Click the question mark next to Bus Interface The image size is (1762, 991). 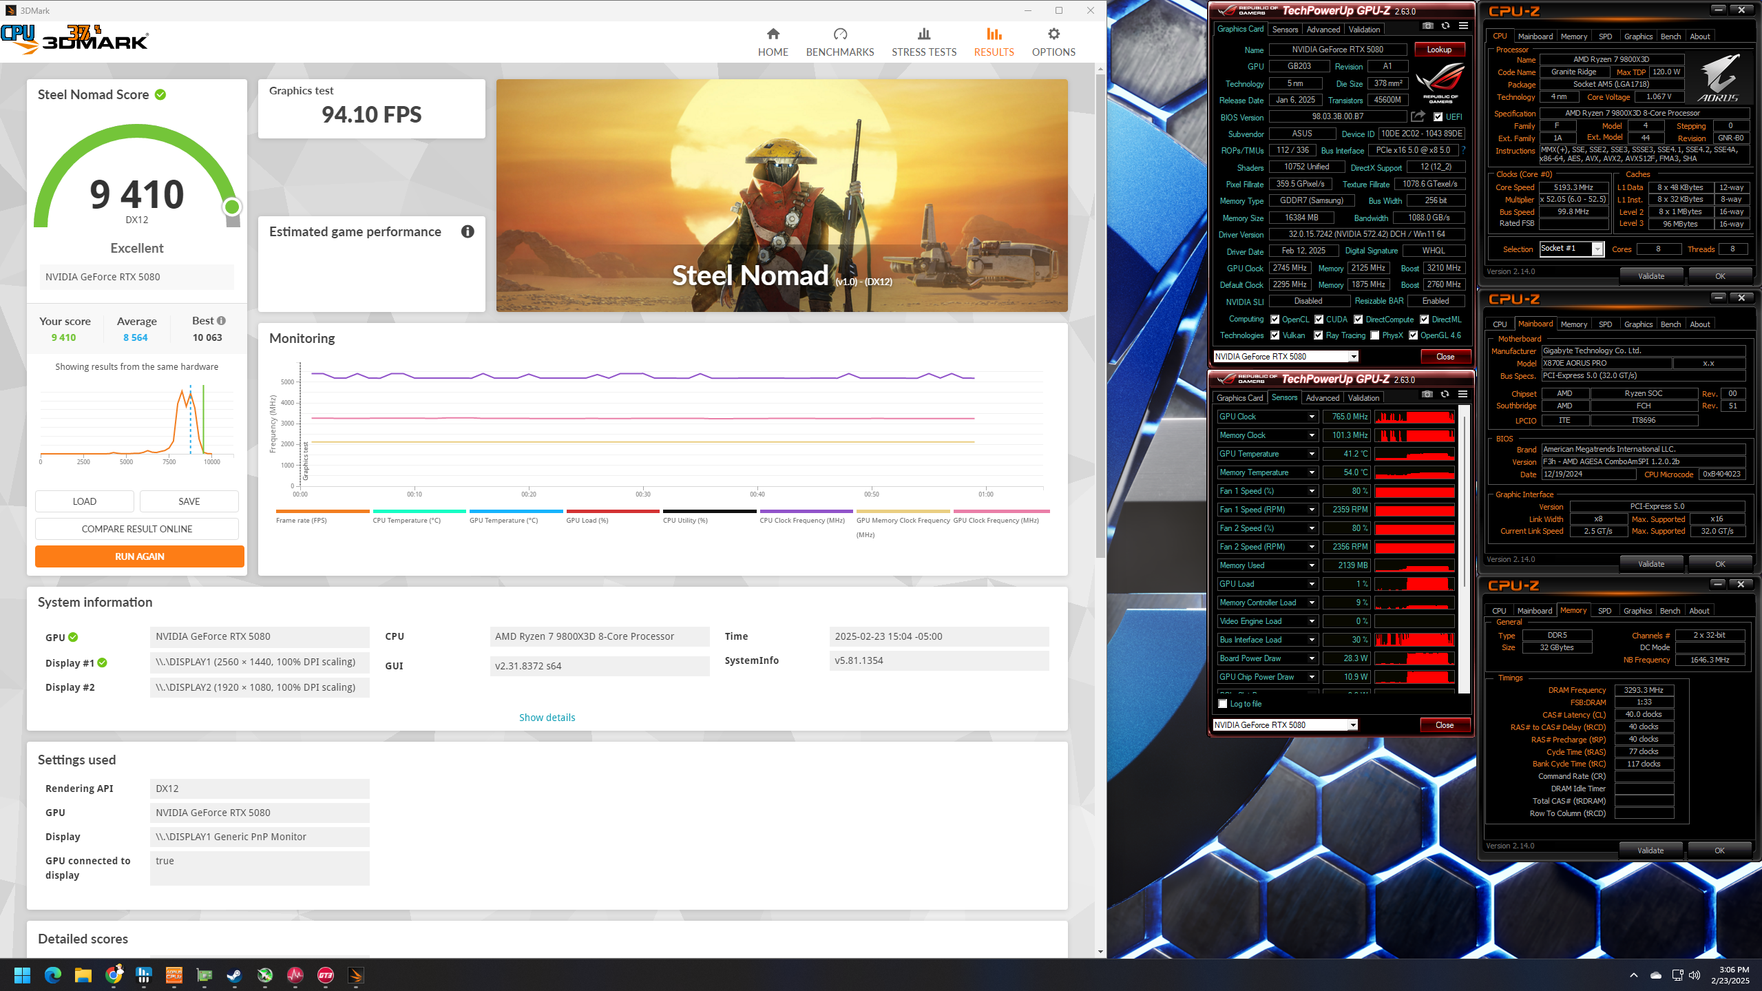(1463, 150)
